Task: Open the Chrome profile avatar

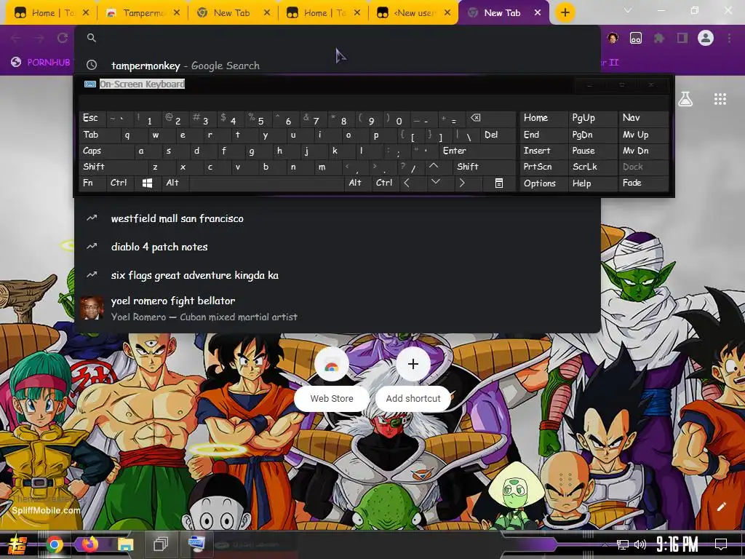Action: point(706,38)
